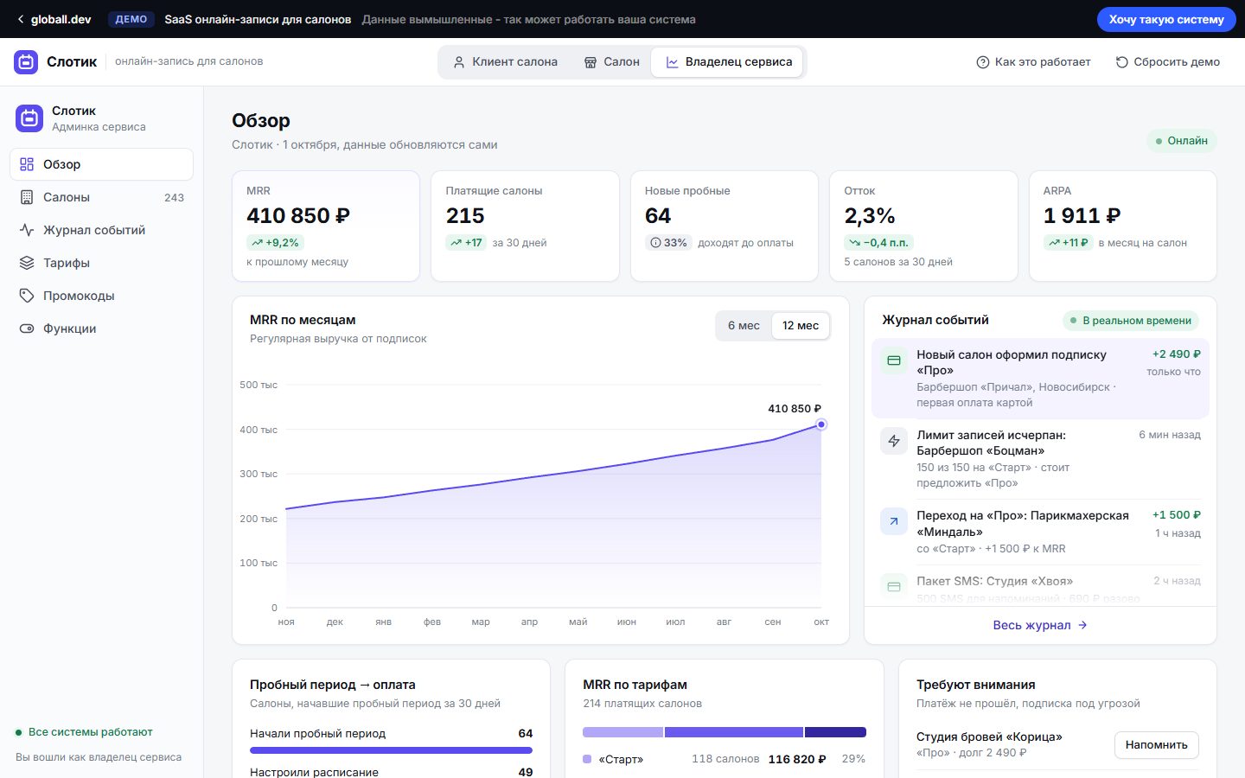Click the Салоны building icon in sidebar
This screenshot has height=778, width=1245.
click(27, 197)
